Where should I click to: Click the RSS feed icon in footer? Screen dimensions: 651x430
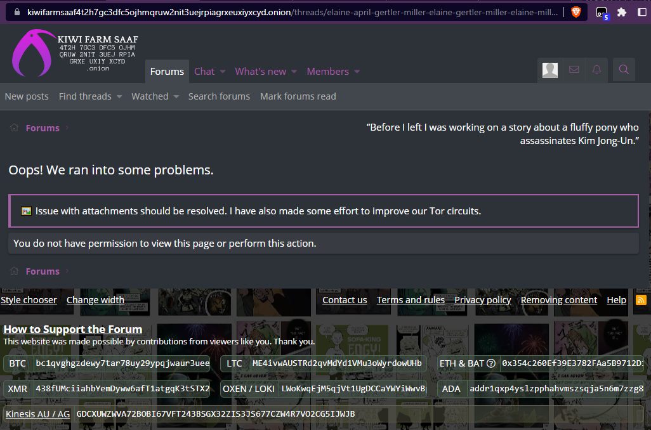pos(641,300)
